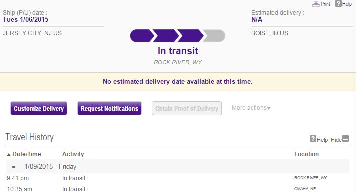This screenshot has height=195, width=359.
Task: Click the gray final progress segment
Action: (x=214, y=36)
